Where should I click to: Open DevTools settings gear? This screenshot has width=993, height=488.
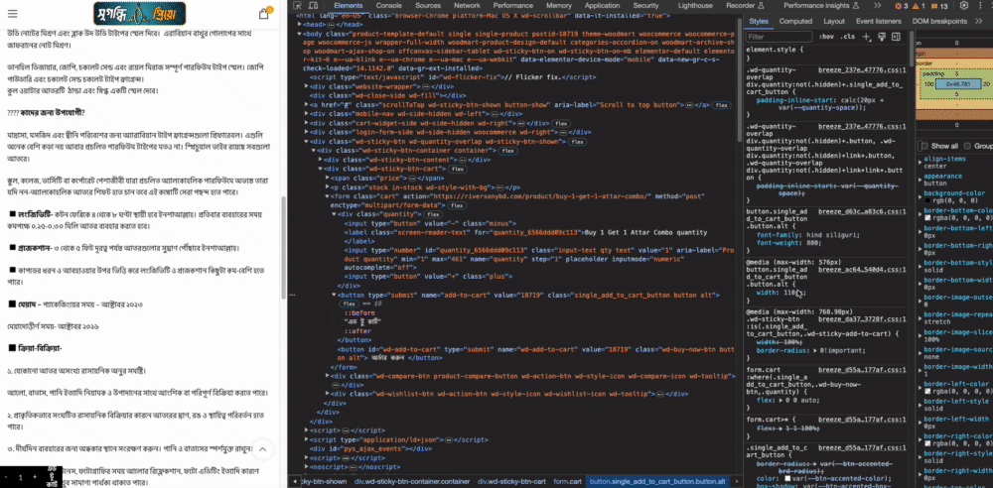964,6
